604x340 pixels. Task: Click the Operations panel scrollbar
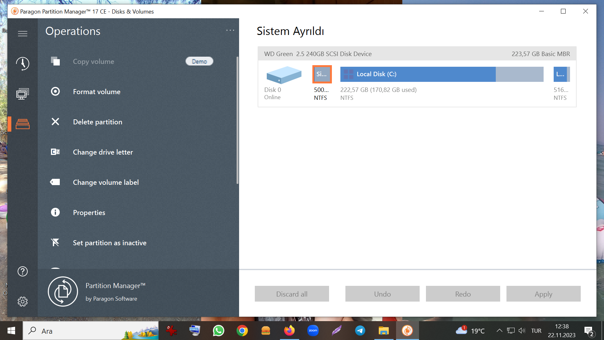238,120
